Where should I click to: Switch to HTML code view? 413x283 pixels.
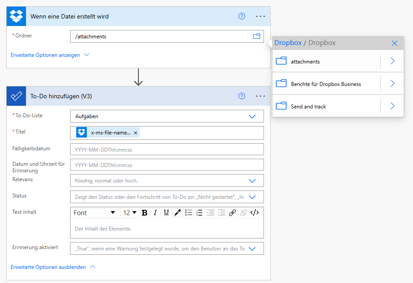pyautogui.click(x=254, y=212)
